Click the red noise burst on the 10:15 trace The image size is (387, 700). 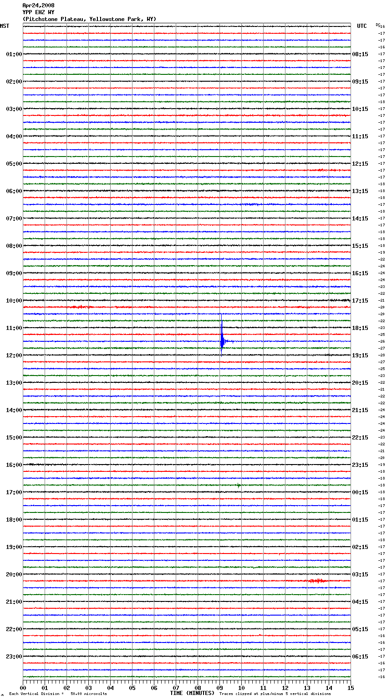pos(81,307)
